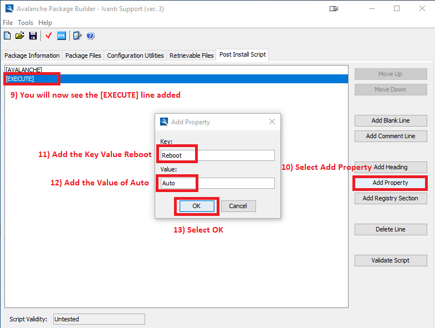The width and height of the screenshot is (435, 328).
Task: Cancel the Add Property dialog
Action: (238, 206)
